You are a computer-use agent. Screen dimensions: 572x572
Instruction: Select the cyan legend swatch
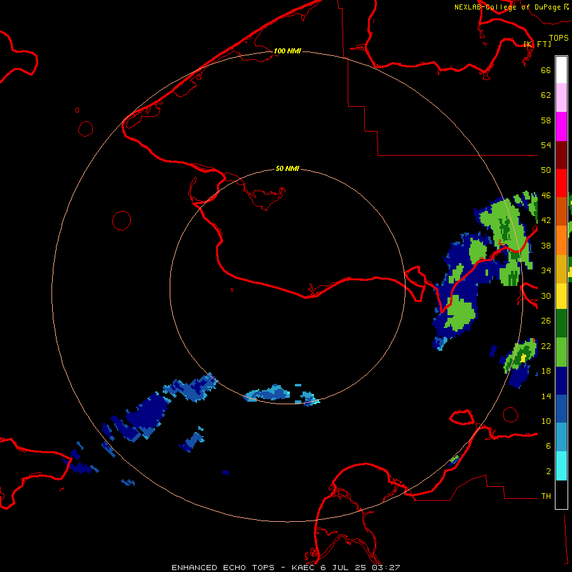(x=561, y=465)
